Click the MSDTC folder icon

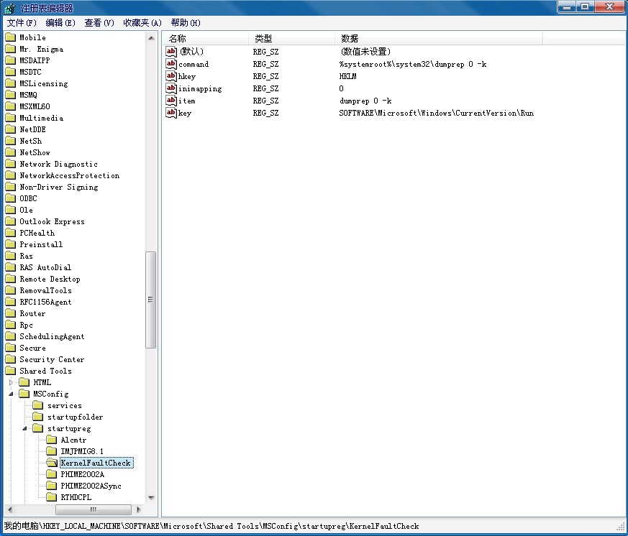(x=10, y=72)
